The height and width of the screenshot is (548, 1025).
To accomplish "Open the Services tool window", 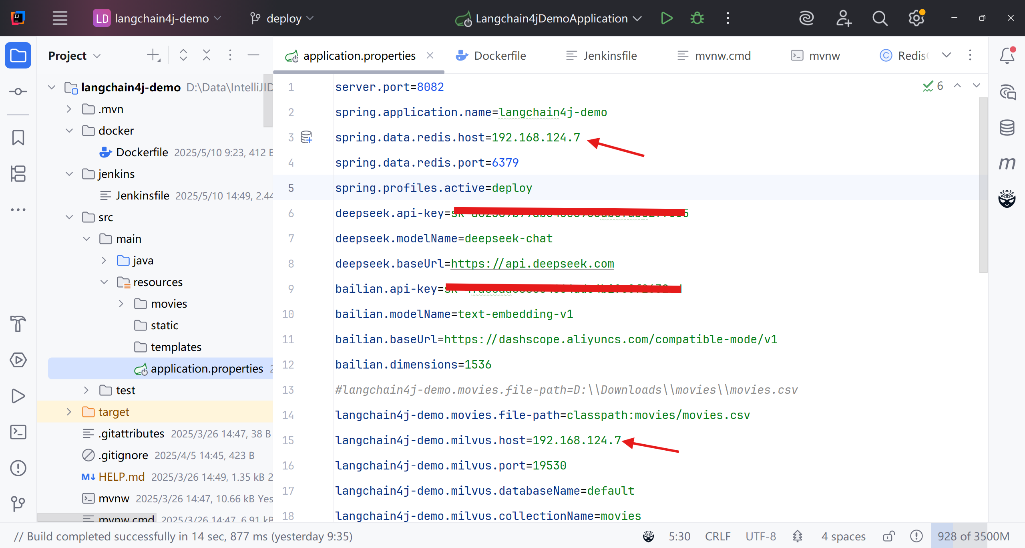I will (18, 360).
